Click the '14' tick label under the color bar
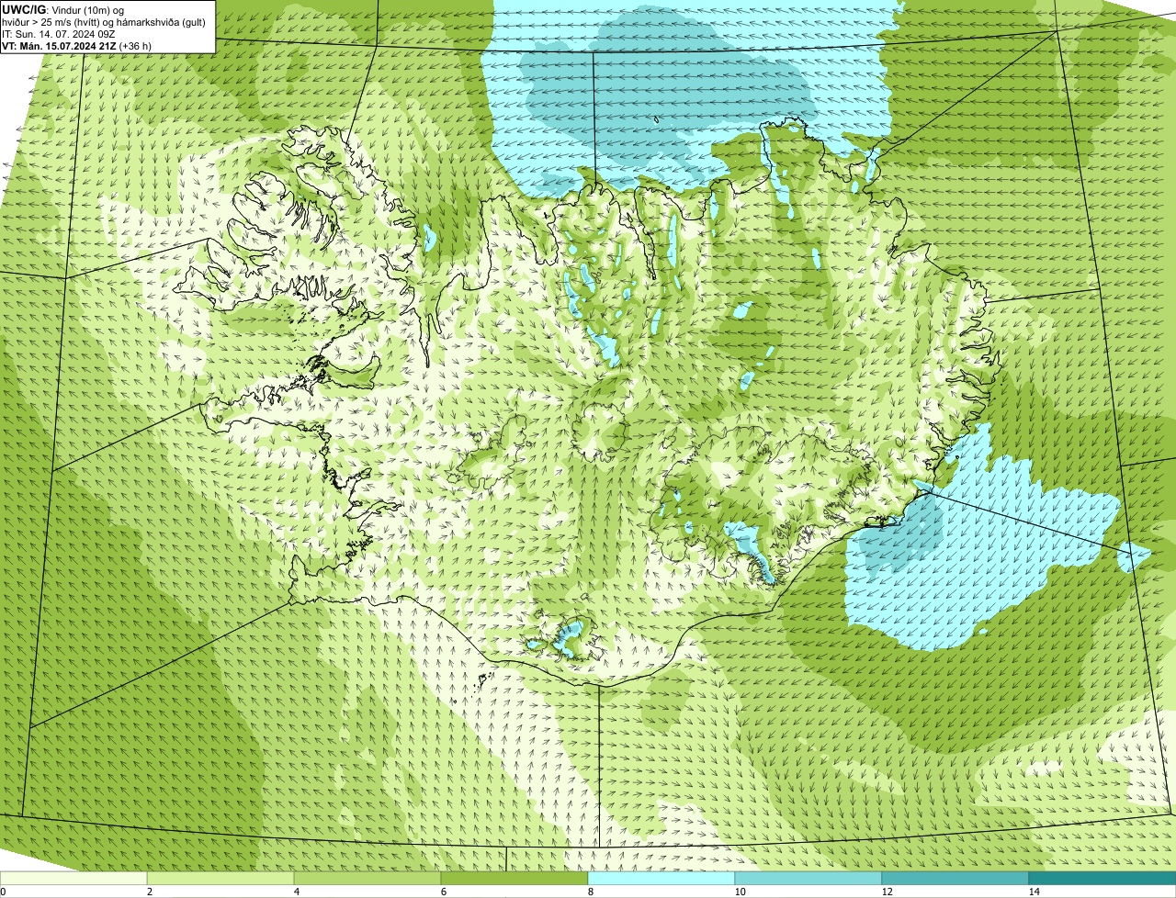This screenshot has height=898, width=1176. (x=1034, y=892)
